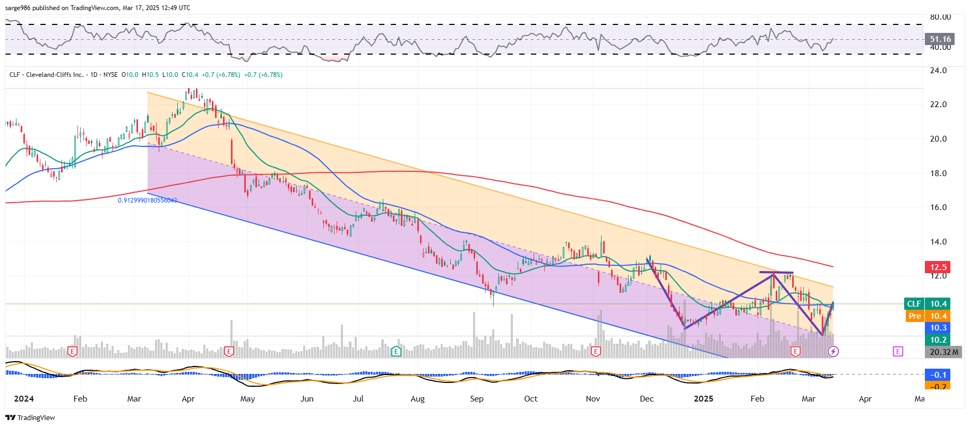The width and height of the screenshot is (970, 427).
Task: Select the orange Pre 10.4 pre-market label
Action: point(928,316)
